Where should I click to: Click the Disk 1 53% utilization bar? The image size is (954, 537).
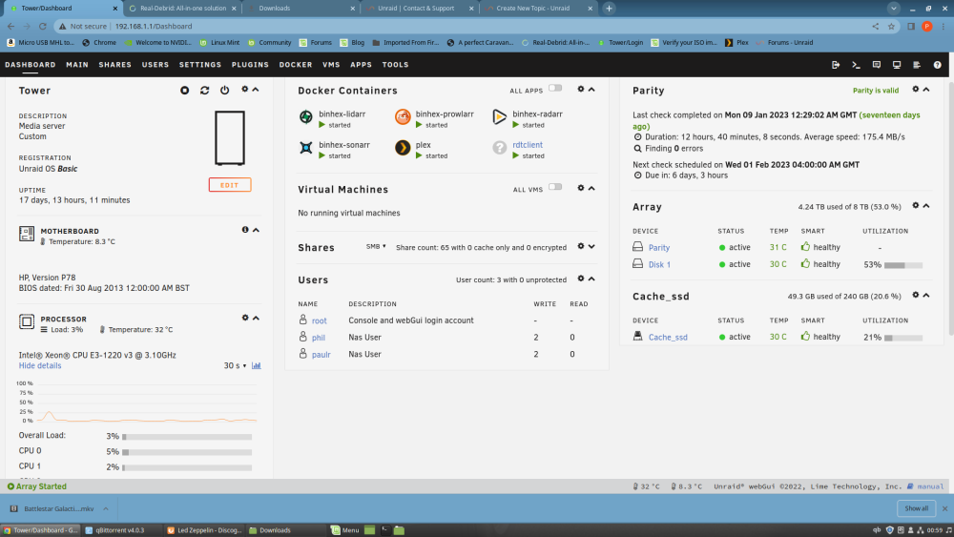click(x=903, y=265)
